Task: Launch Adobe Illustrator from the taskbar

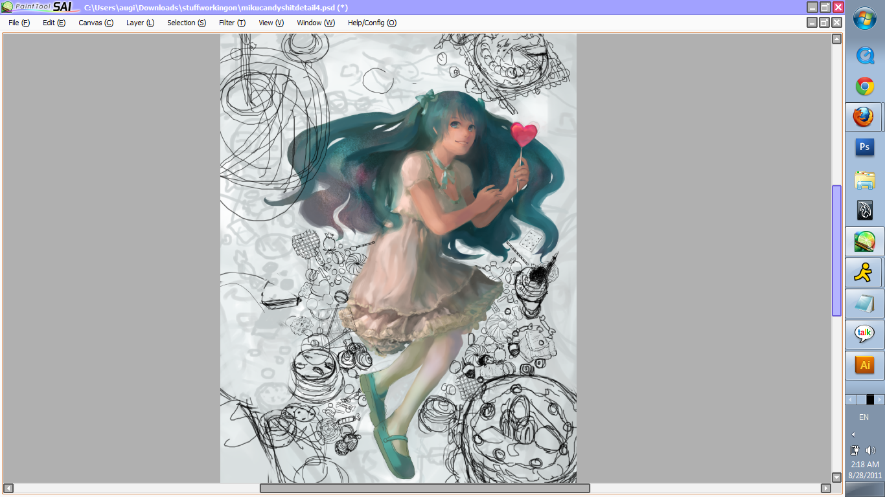Action: [x=865, y=366]
